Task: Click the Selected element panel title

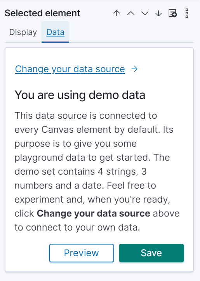Action: pyautogui.click(x=42, y=13)
